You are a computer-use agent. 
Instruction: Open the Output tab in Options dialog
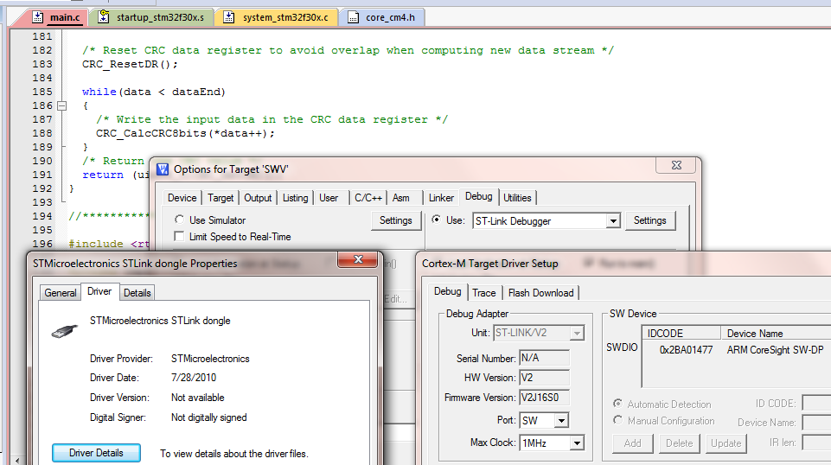pyautogui.click(x=258, y=198)
